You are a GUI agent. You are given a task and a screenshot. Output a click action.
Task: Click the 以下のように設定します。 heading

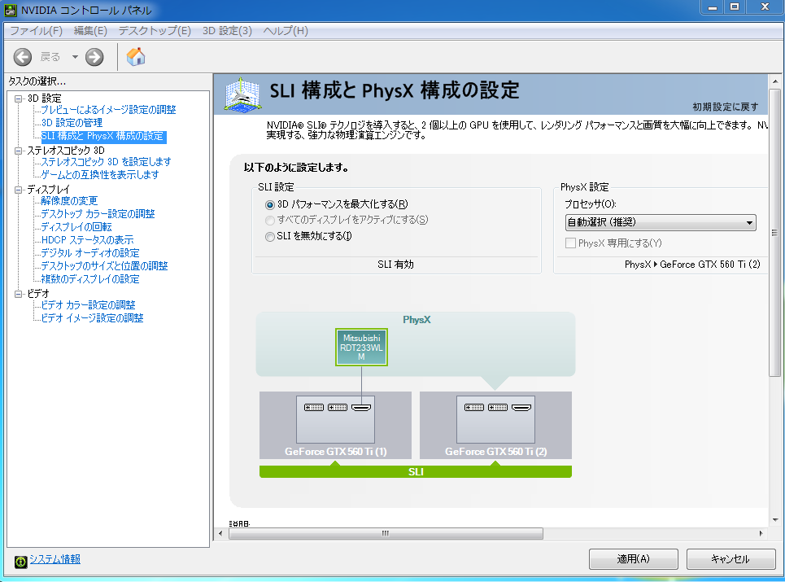pos(296,168)
